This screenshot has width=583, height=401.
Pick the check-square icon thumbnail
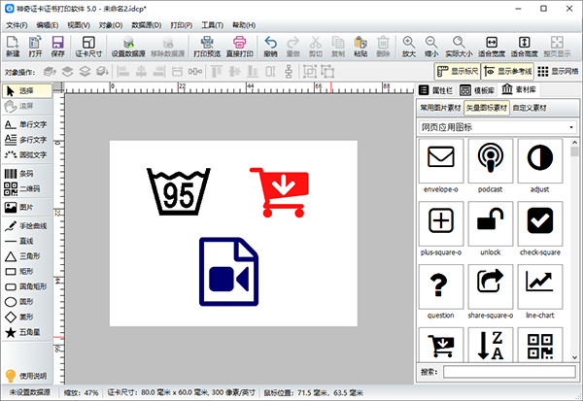(x=540, y=223)
